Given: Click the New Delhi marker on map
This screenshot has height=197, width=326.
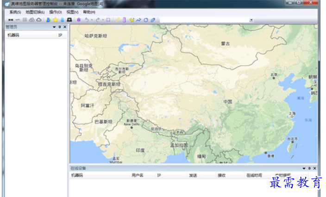Looking at the screenshot, I should pos(132,128).
